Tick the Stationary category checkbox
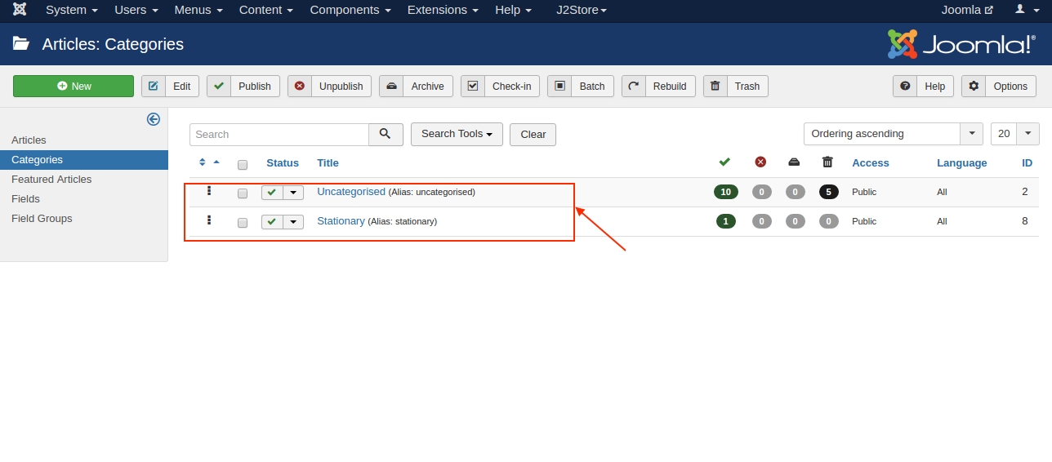This screenshot has width=1052, height=462. point(243,223)
